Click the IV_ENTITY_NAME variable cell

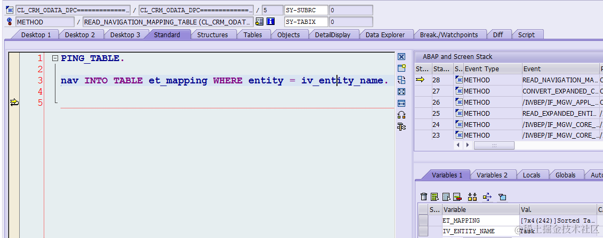click(x=480, y=231)
